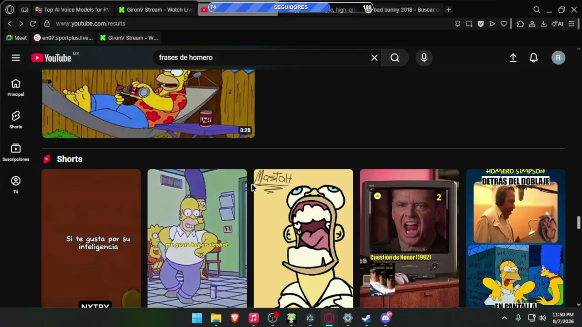Take a snapshot with the toolbar capture icon
Viewport: 582px width, 327px height.
click(x=469, y=24)
